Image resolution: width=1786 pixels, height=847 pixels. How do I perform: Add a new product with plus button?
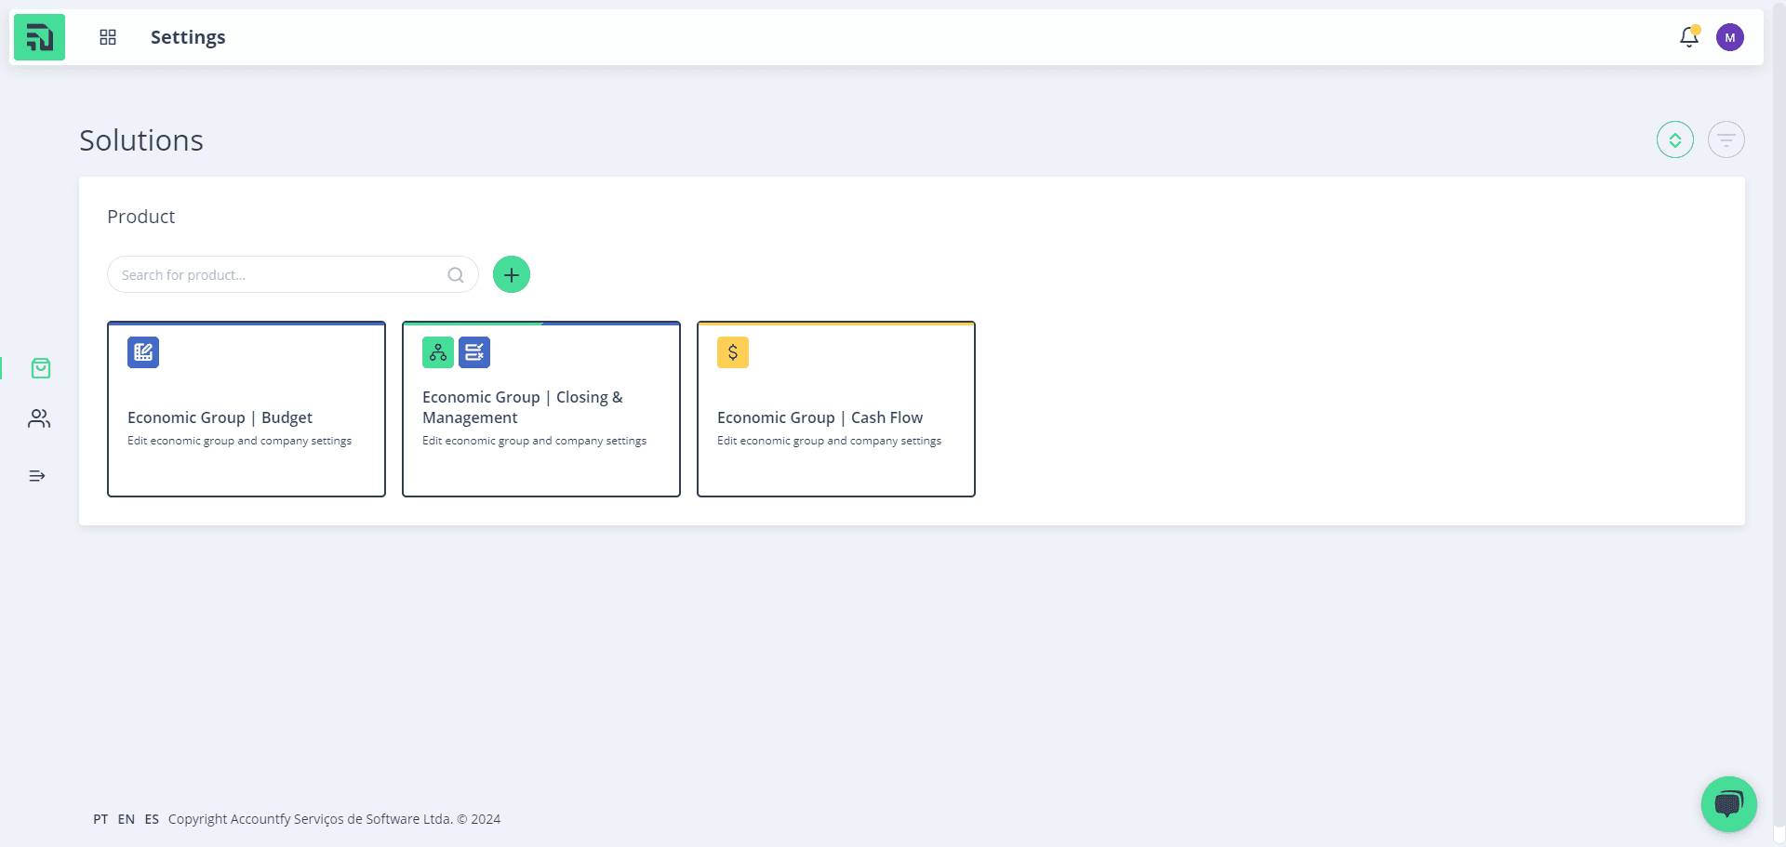(512, 274)
